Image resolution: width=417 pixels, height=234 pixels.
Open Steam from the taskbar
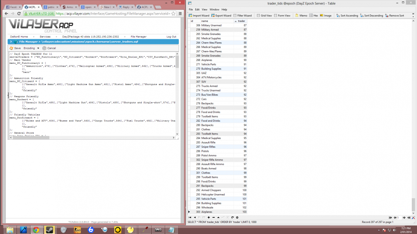(49, 230)
